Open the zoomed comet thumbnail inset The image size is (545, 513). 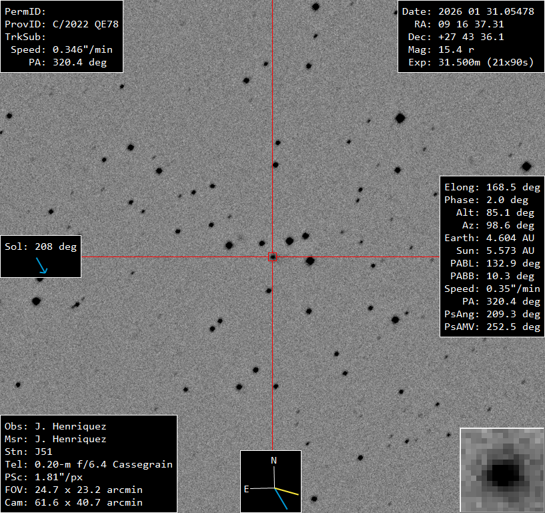coord(502,470)
